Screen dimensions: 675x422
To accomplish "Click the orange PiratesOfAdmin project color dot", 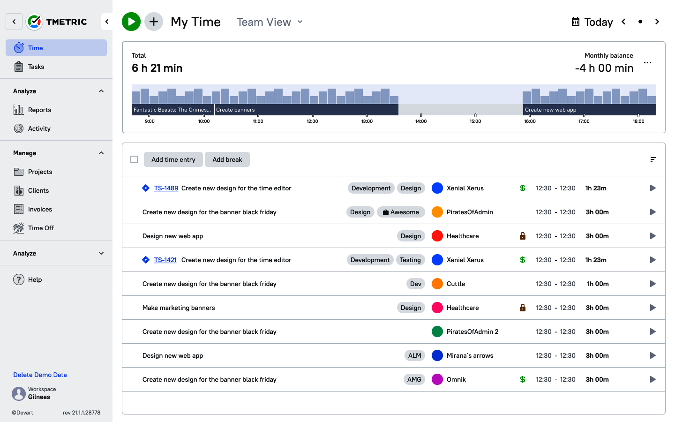I will [437, 212].
